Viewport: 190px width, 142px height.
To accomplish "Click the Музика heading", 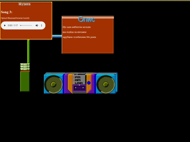I will (25, 4).
